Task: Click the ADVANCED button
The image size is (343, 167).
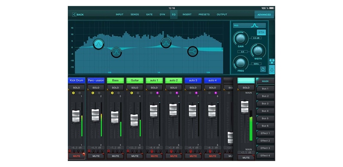Action: [264, 15]
